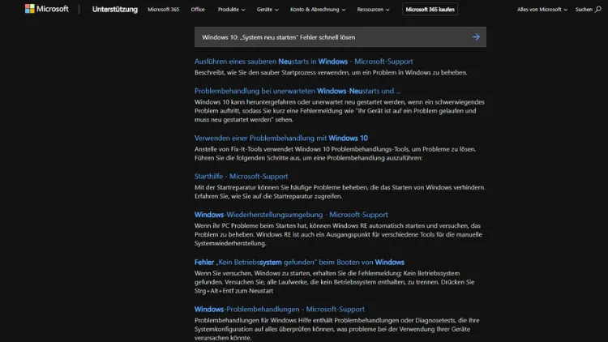Open 'Starthilfe - Microsoft-Support' result
This screenshot has height=342, width=608.
point(242,176)
